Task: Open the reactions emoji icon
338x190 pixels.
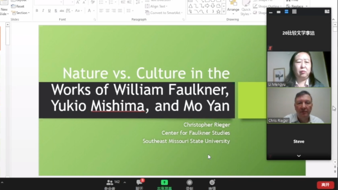Action: (x=212, y=183)
